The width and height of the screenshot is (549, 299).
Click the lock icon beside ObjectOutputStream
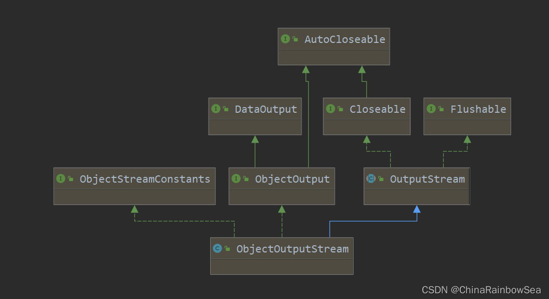[x=227, y=249]
